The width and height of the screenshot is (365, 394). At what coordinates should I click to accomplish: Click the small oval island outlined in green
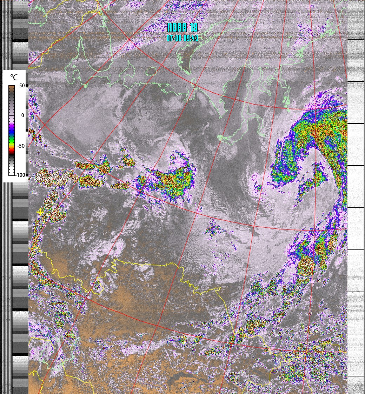pyautogui.click(x=151, y=72)
